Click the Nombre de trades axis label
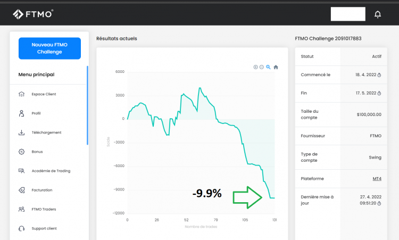The width and height of the screenshot is (399, 240). pyautogui.click(x=201, y=227)
